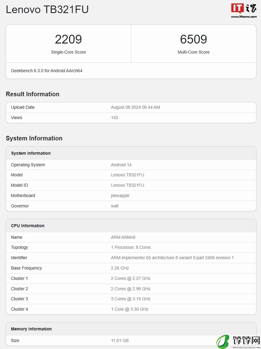The image size is (261, 349).
Task: Select the multi-core score value 6509
Action: pos(194,39)
